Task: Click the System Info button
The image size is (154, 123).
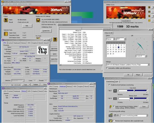Action: pos(46,31)
